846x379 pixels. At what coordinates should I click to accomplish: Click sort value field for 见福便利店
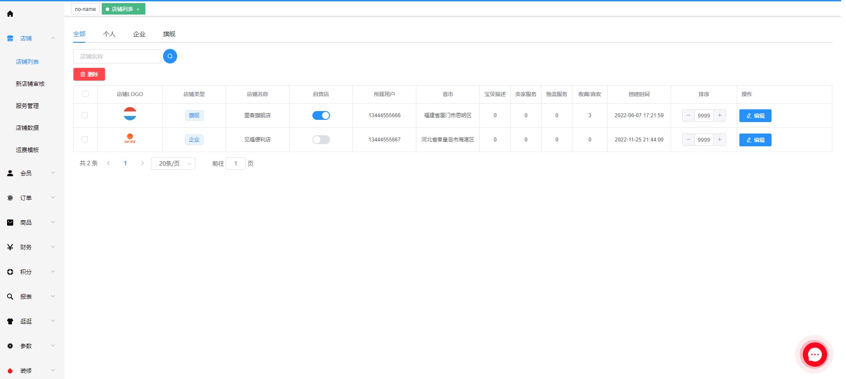tap(704, 140)
